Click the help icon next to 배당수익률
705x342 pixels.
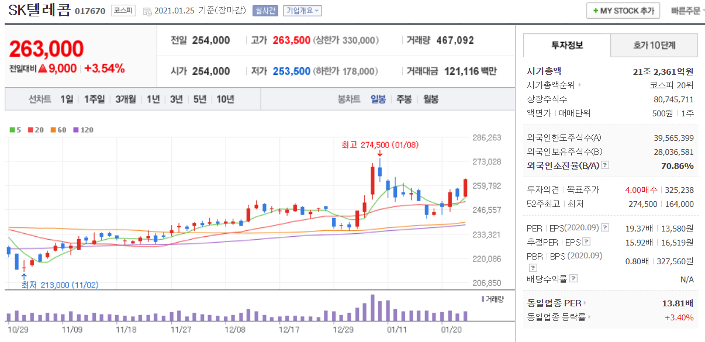tap(574, 279)
